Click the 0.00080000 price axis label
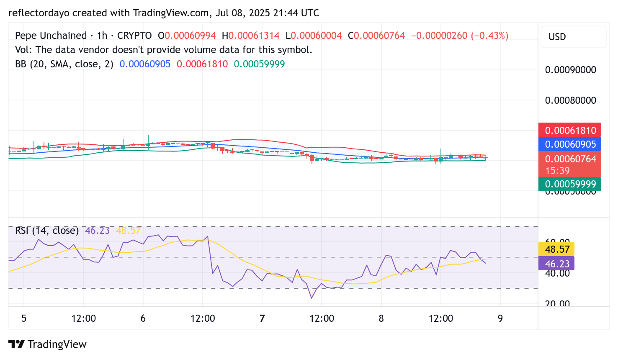618x359 pixels. [x=570, y=100]
